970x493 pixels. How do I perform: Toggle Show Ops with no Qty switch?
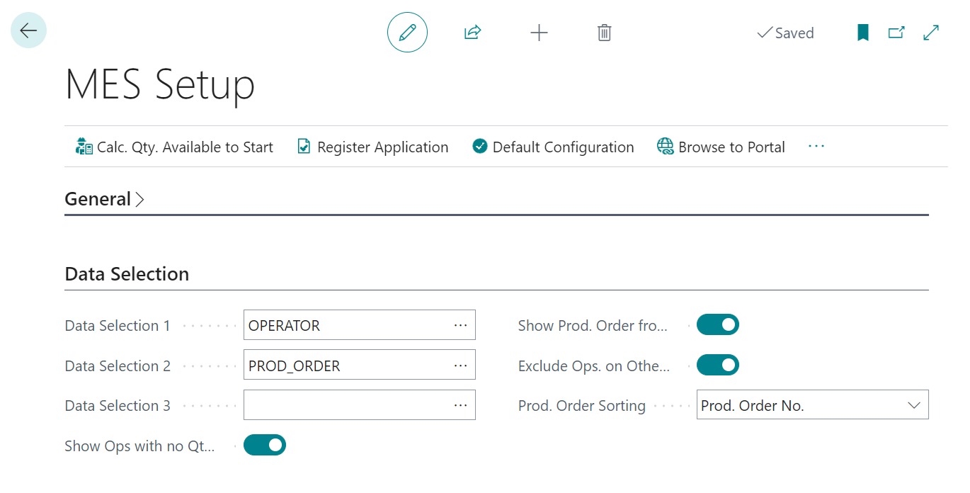(265, 445)
